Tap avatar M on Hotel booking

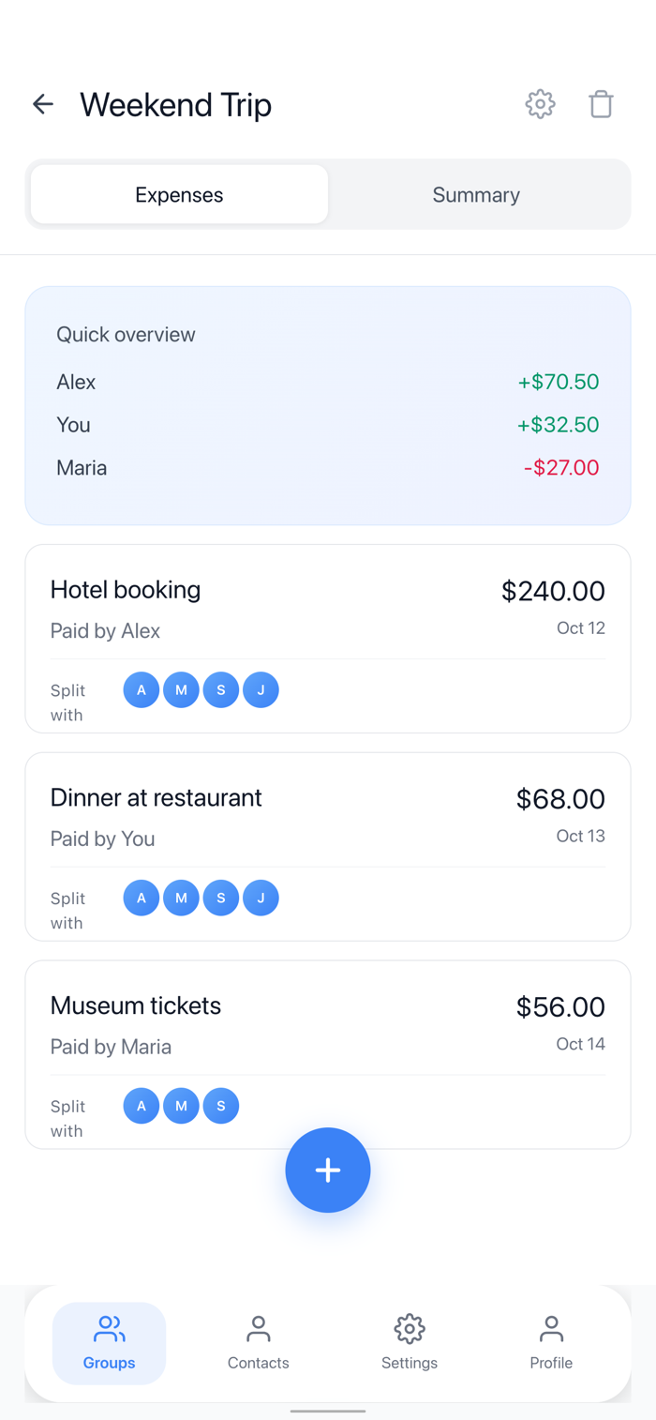coord(181,690)
